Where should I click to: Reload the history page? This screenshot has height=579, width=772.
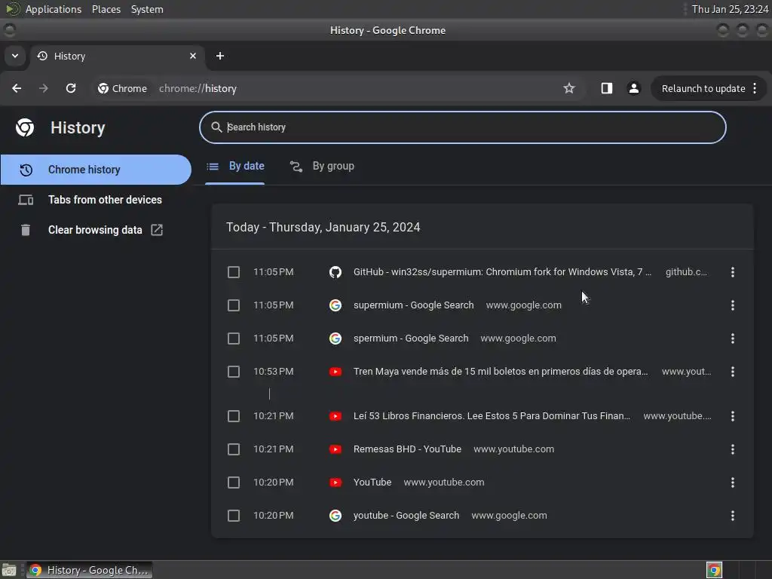pyautogui.click(x=71, y=88)
